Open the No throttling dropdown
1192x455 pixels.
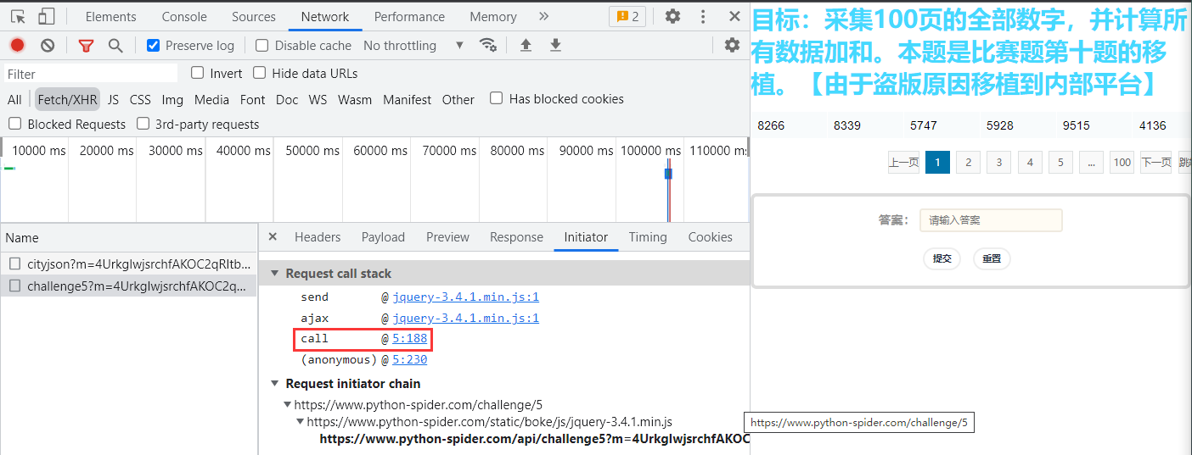click(x=413, y=46)
